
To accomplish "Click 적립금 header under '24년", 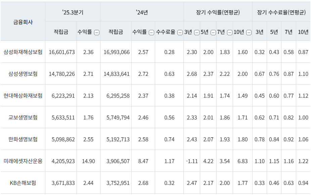I will click(x=116, y=32).
